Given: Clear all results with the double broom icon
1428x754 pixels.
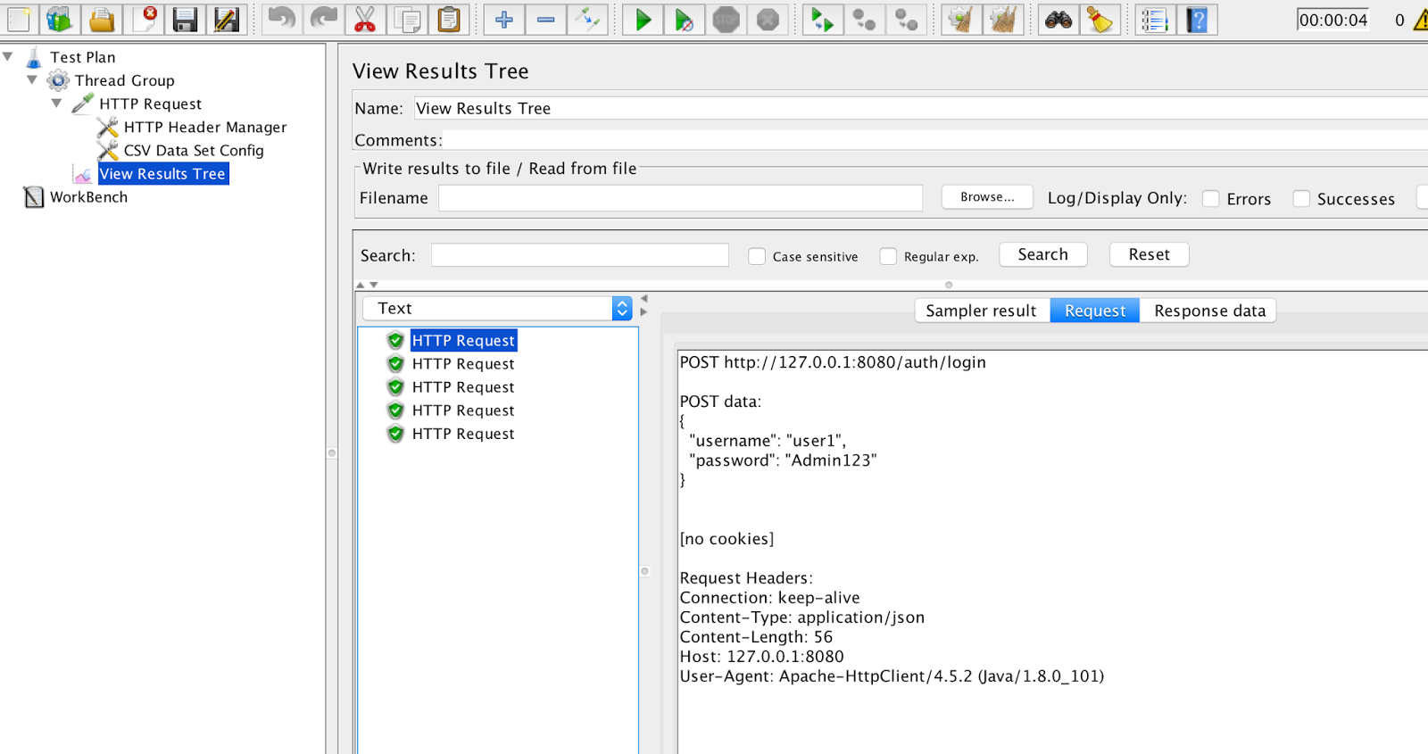Looking at the screenshot, I should (1003, 19).
